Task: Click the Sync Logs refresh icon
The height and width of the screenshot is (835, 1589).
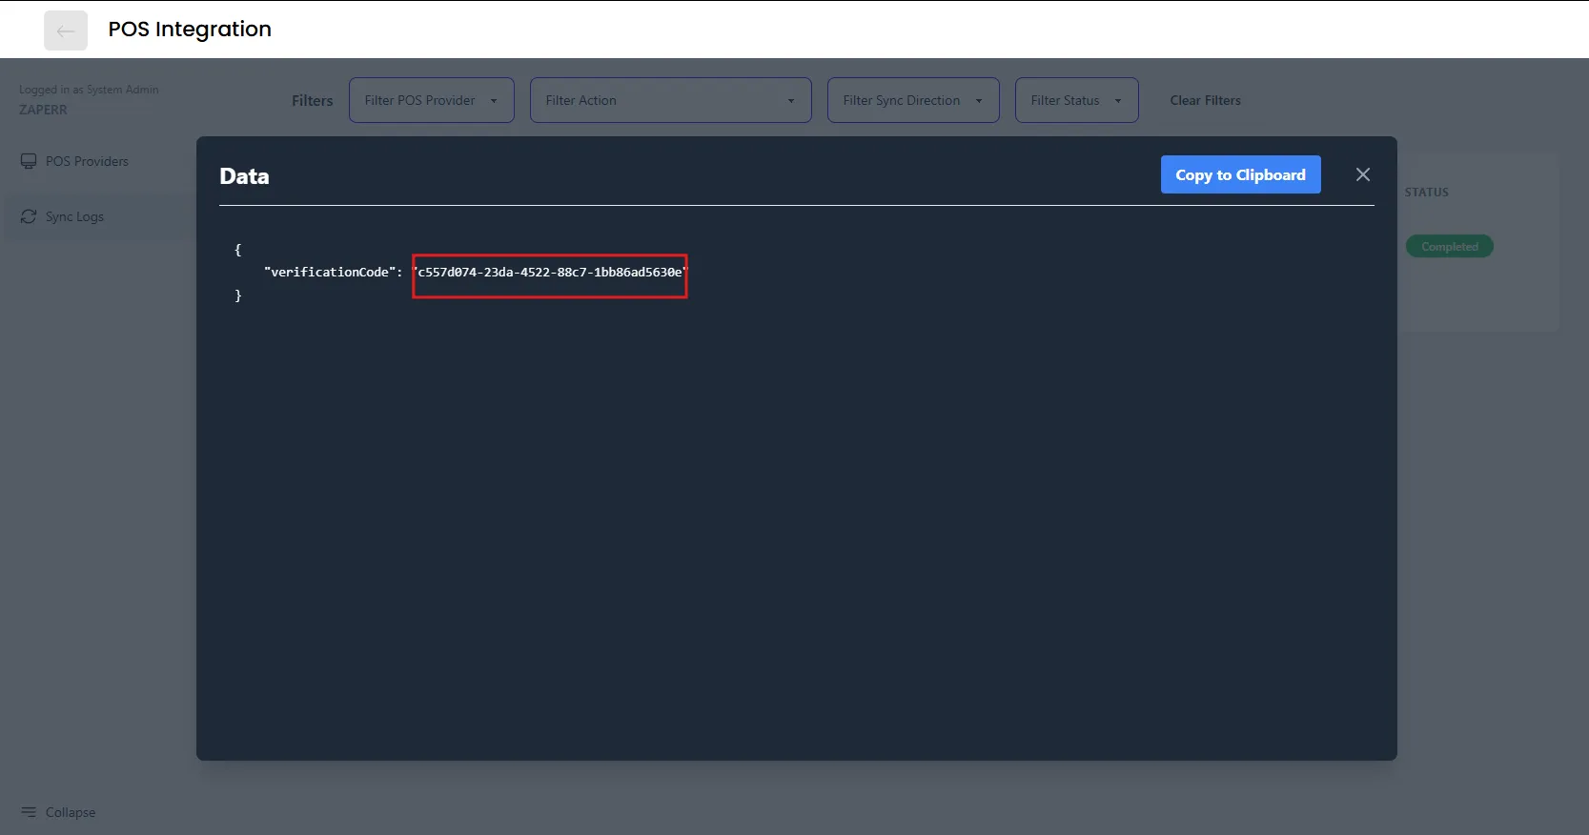Action: click(x=29, y=216)
